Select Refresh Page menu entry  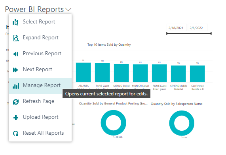point(40,102)
